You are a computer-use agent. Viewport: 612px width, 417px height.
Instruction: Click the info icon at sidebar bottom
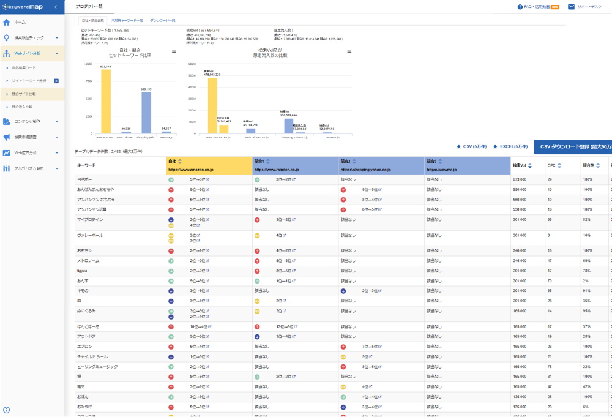pyautogui.click(x=6, y=410)
